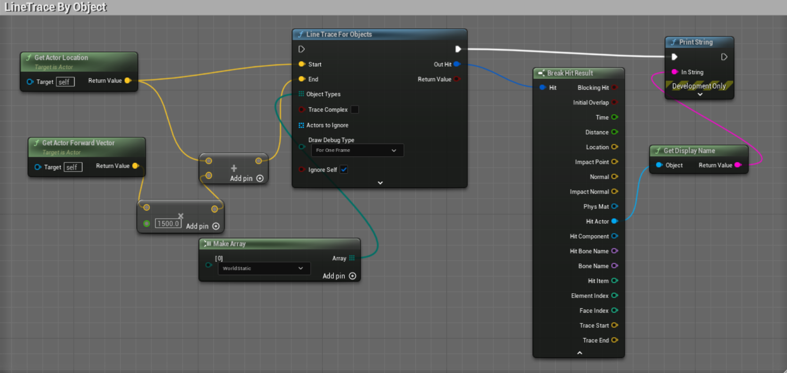Click the Print String In String pin

(x=675, y=72)
